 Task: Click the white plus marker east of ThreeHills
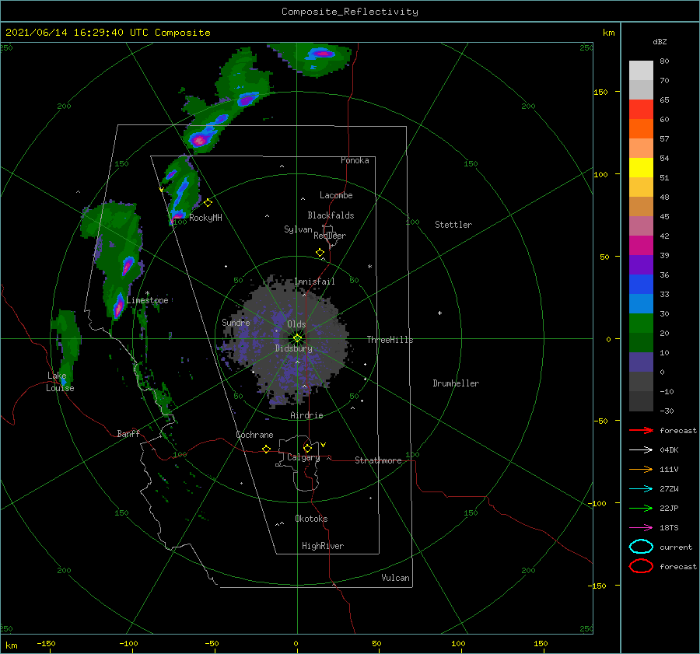(x=439, y=313)
